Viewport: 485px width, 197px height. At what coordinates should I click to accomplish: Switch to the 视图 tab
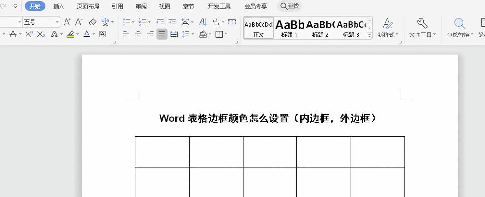coord(164,6)
